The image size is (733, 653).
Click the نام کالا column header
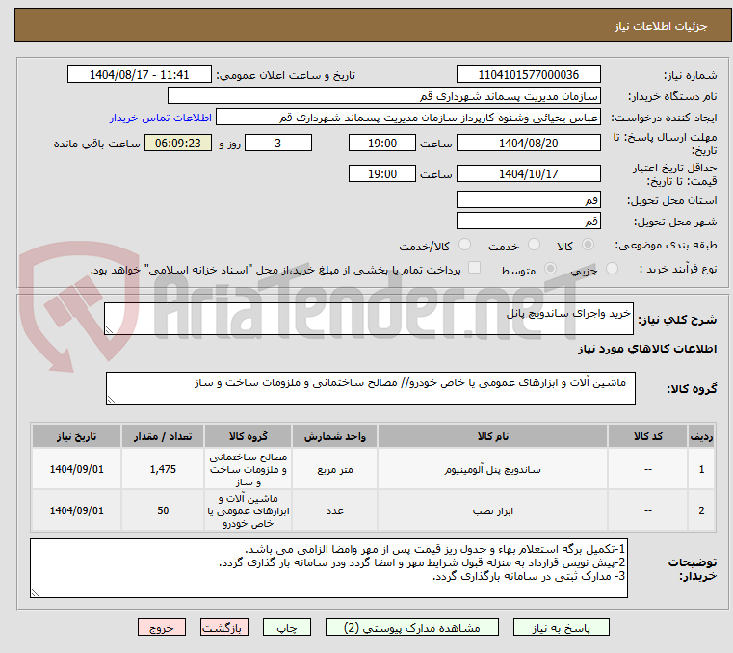tap(493, 436)
